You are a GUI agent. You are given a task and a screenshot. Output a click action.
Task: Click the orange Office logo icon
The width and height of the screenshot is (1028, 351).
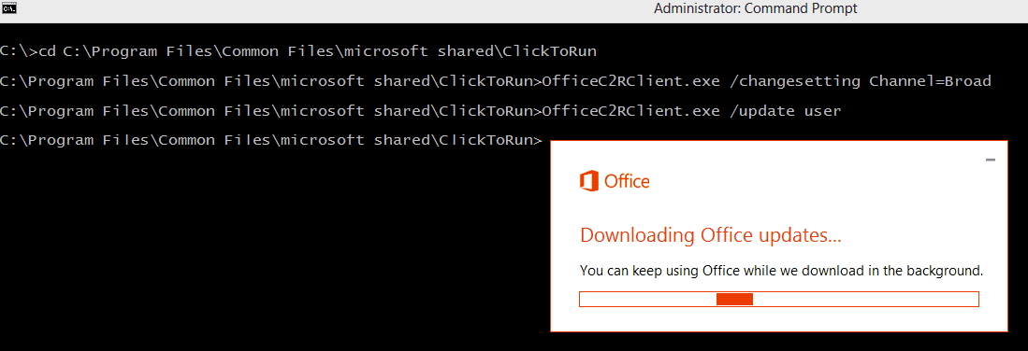click(x=589, y=181)
